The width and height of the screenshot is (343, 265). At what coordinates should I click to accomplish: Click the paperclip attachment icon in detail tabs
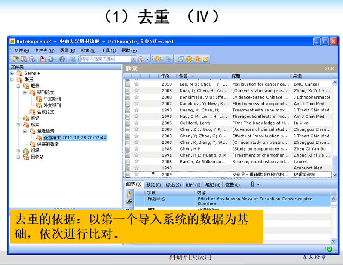point(252,185)
